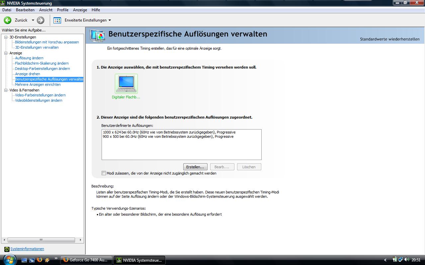
Task: Open the Profile menu
Action: (63, 10)
